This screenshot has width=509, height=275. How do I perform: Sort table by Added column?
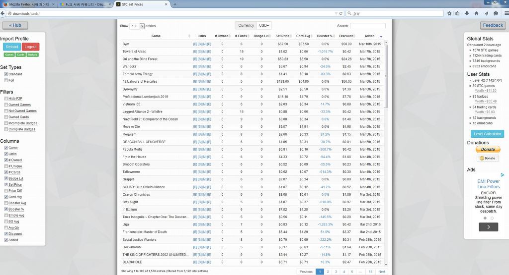click(x=370, y=36)
